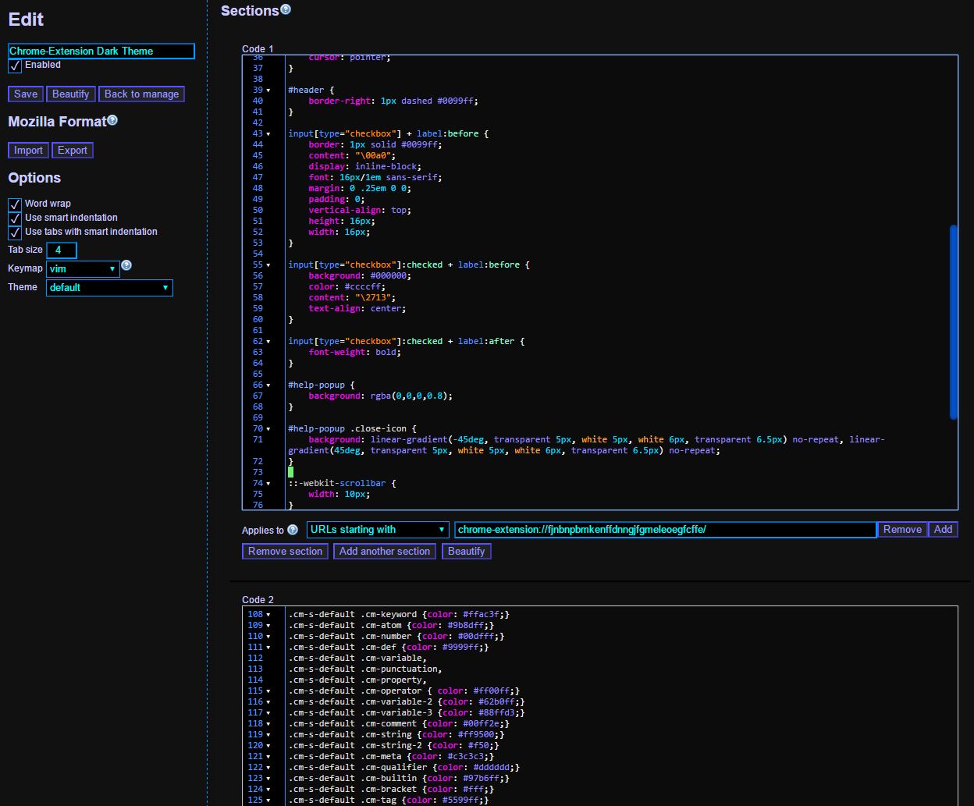This screenshot has height=806, width=974.
Task: Click the Save button
Action: point(25,94)
